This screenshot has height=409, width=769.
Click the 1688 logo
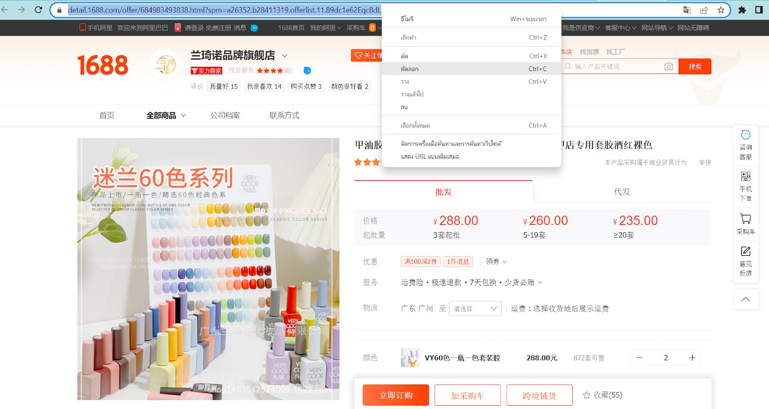pos(103,65)
